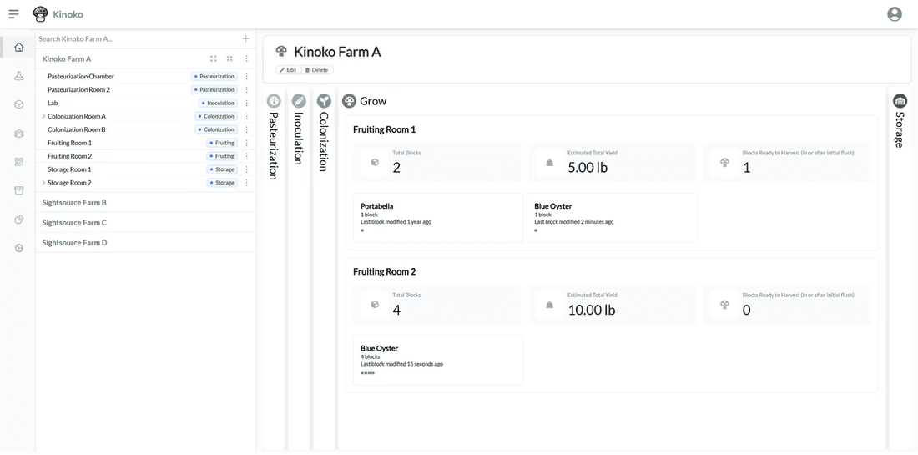The width and height of the screenshot is (918, 455).
Task: Open Fruiting Room 1 row options menu
Action: click(x=246, y=143)
